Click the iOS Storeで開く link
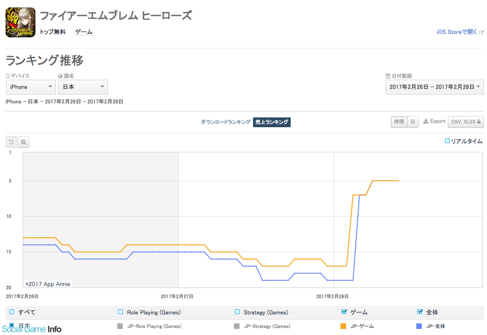This screenshot has width=487, height=335. [x=457, y=32]
